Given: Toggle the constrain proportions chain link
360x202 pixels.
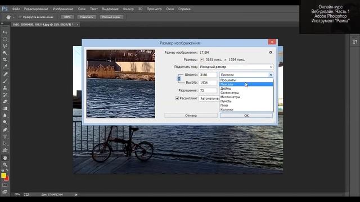Looking at the screenshot, I should pyautogui.click(x=179, y=79).
